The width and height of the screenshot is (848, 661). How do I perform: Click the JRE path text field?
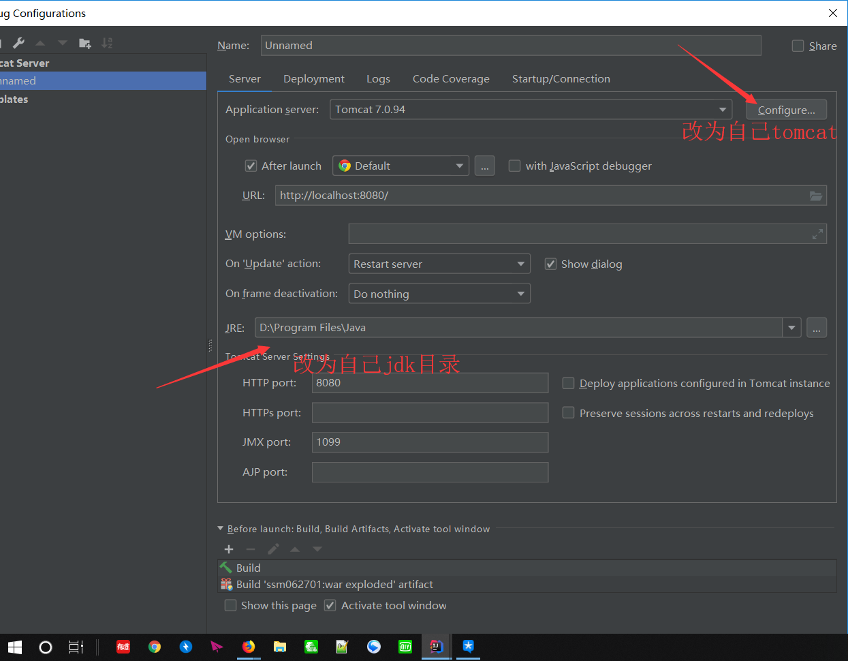pyautogui.click(x=519, y=328)
